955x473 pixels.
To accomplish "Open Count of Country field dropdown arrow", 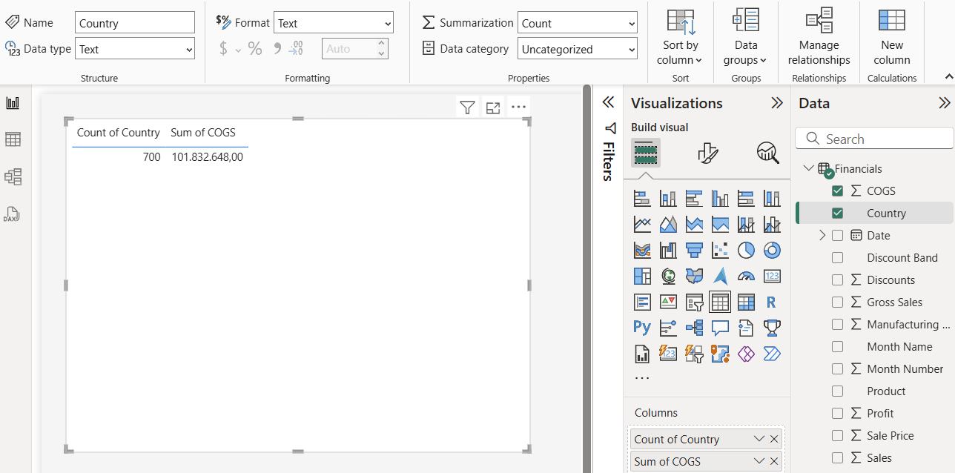I will click(x=759, y=439).
